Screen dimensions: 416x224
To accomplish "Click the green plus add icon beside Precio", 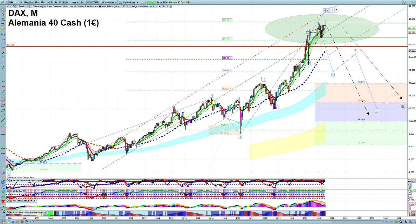I will (x=11, y=6).
